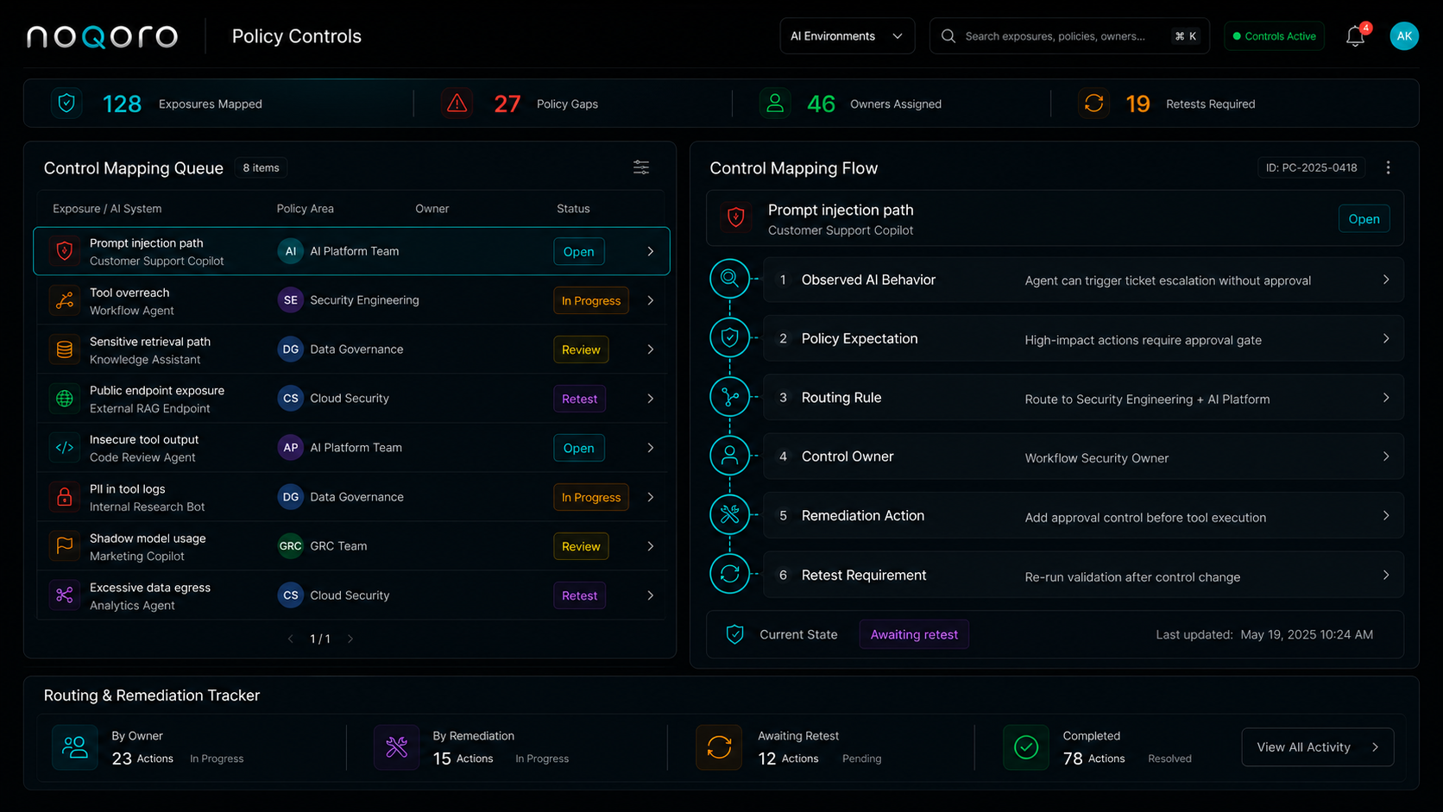The image size is (1443, 812).
Task: Go to the previous queue page arrow
Action: [290, 639]
